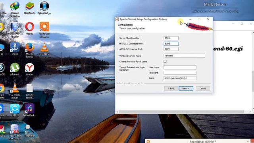This screenshot has height=143, width=254.
Task: Click the administrator Password field
Action: click(x=180, y=73)
